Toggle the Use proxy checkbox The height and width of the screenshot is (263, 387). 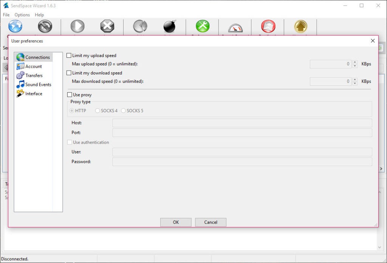(70, 95)
